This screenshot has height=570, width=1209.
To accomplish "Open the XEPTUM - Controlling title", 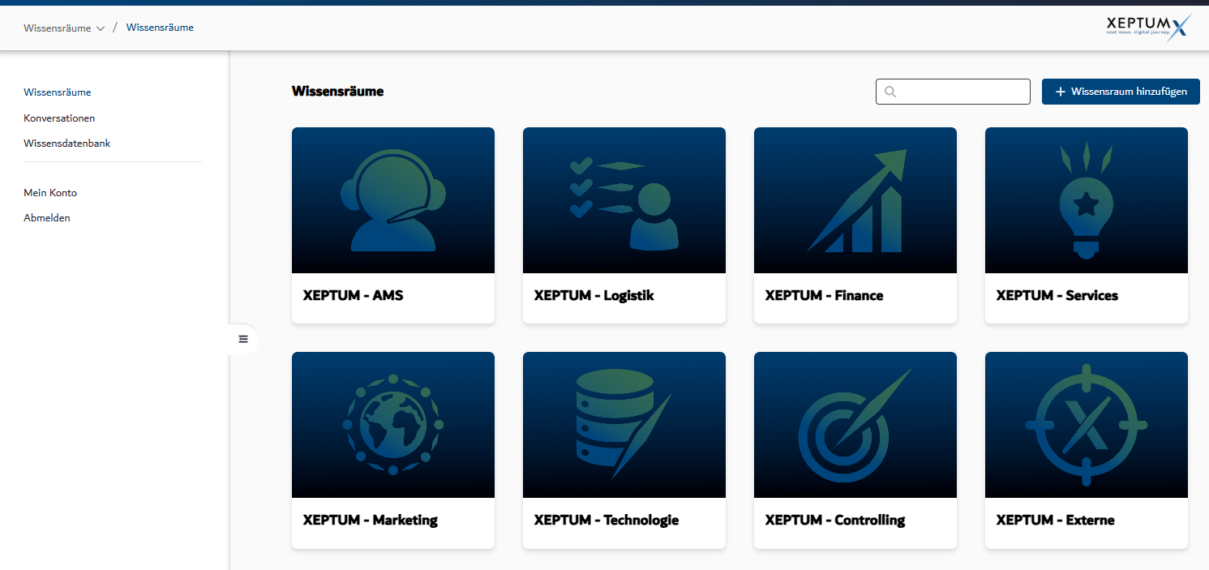I will tap(834, 520).
